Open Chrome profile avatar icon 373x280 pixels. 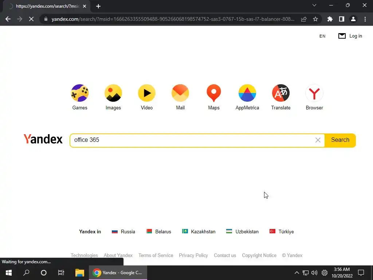(x=353, y=19)
